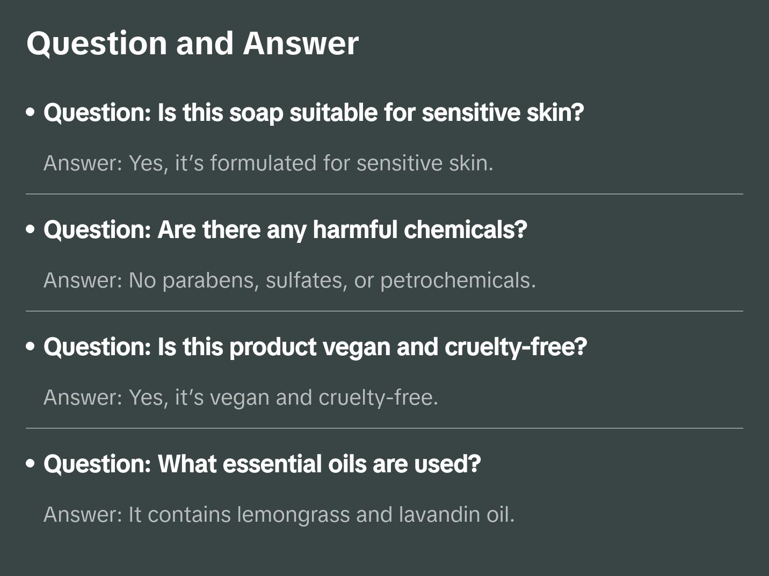Screen dimensions: 769x576
Task: Click the "Question and Answer" heading
Action: 192,43
